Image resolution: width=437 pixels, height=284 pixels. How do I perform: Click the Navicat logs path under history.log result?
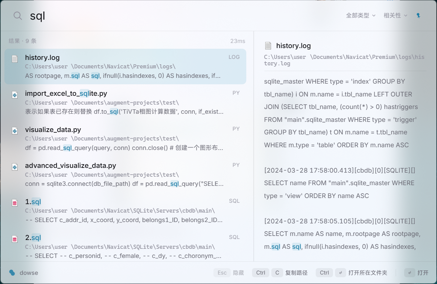click(100, 67)
